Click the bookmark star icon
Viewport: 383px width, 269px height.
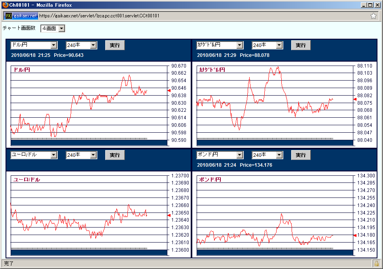click(x=373, y=16)
